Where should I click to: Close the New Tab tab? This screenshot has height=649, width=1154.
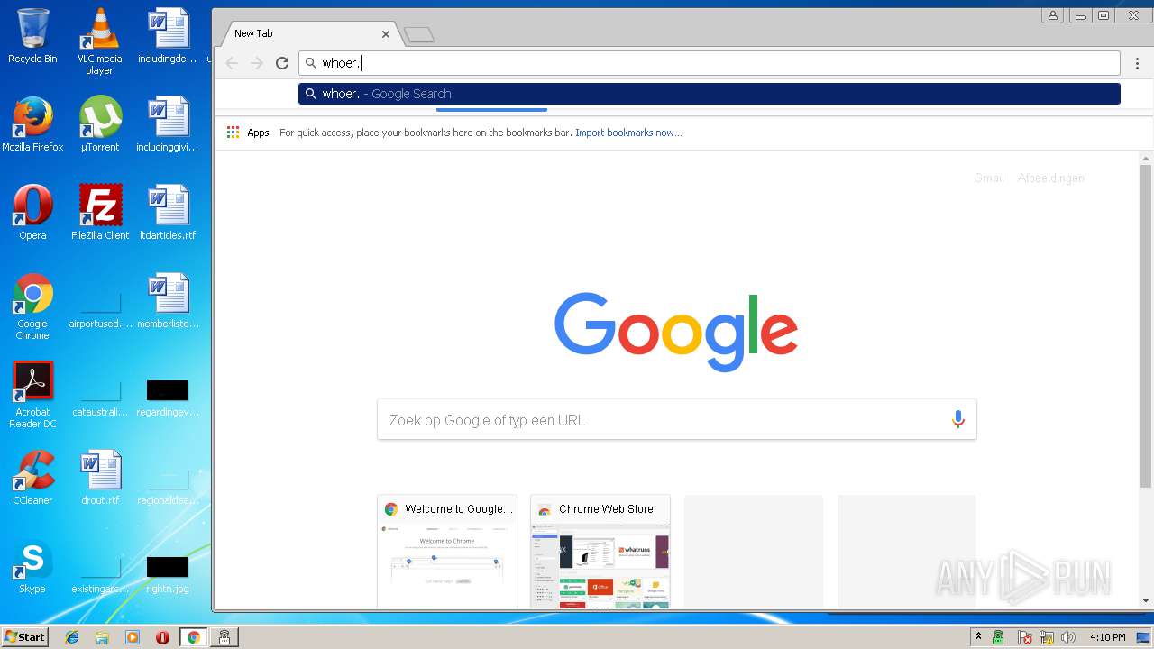(x=386, y=34)
